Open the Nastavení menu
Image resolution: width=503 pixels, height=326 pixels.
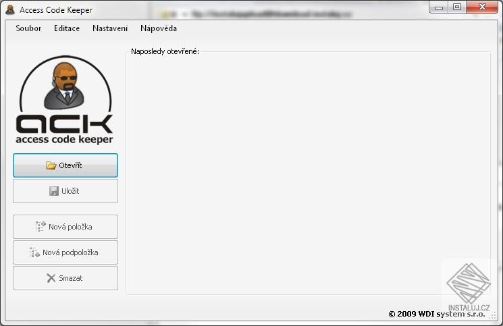click(x=110, y=28)
